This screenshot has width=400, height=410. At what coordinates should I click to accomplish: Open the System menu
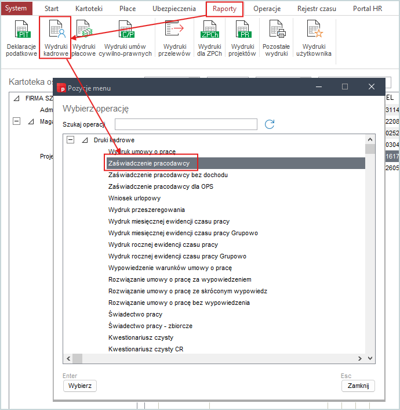[x=16, y=8]
